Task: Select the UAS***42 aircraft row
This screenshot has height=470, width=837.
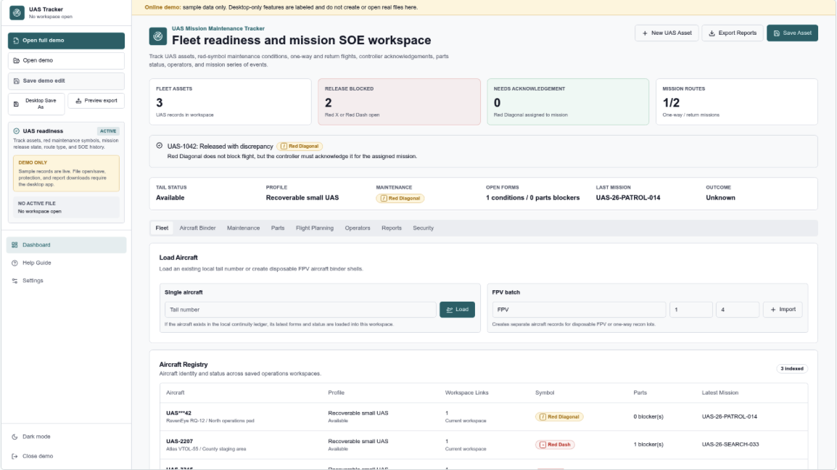Action: [484, 416]
